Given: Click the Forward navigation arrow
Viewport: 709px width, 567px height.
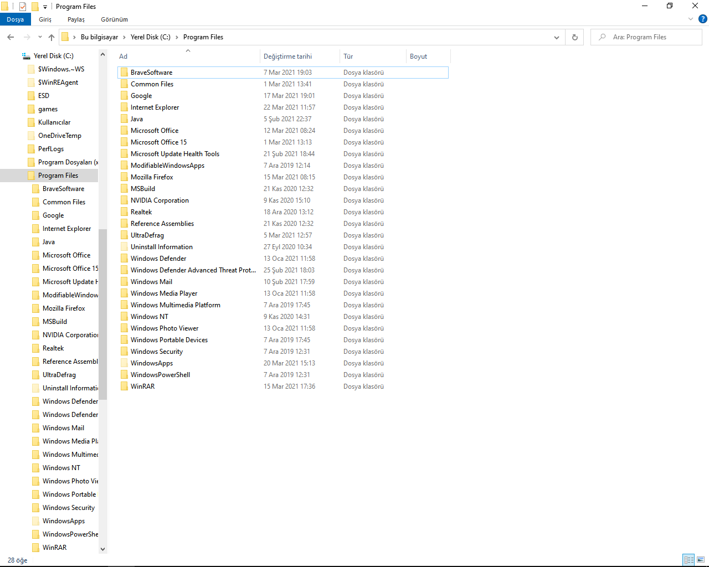Looking at the screenshot, I should click(27, 37).
